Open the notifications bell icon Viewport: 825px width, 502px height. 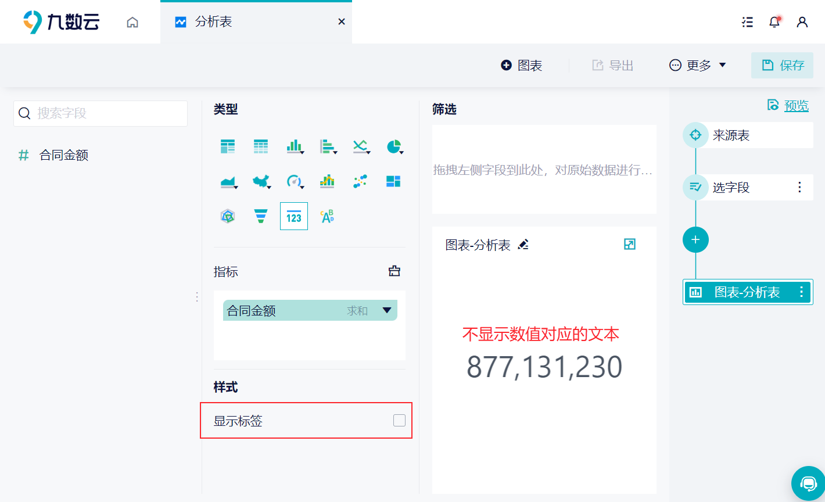click(x=774, y=22)
